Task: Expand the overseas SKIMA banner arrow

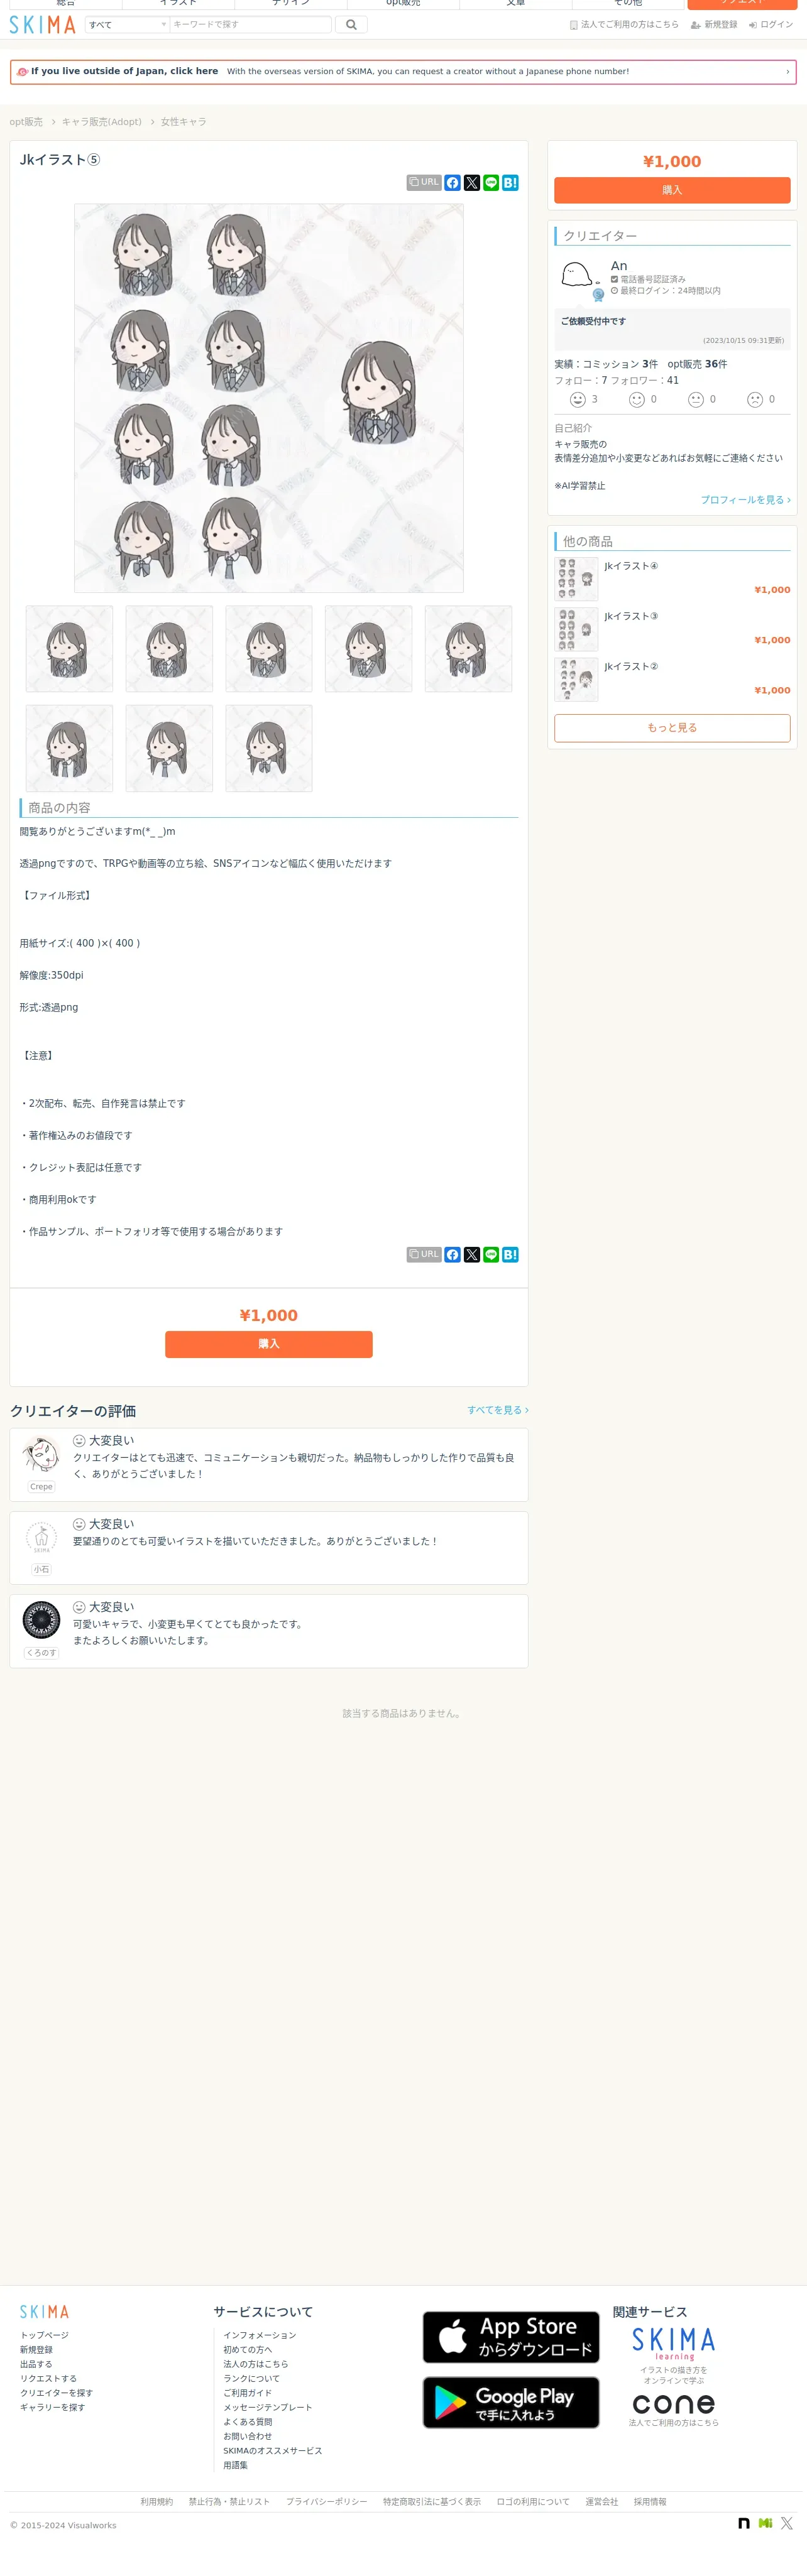Action: tap(787, 72)
